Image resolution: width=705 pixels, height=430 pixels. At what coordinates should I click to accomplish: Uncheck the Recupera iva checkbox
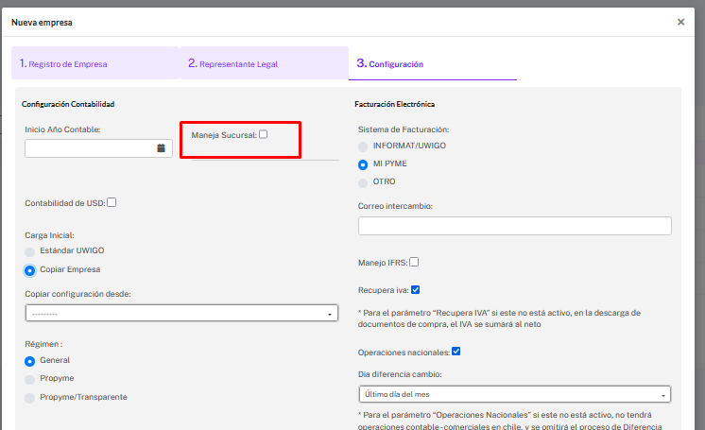click(x=416, y=289)
